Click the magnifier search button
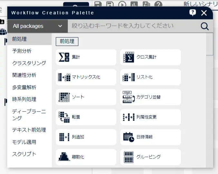218x174 pixels. (205, 26)
